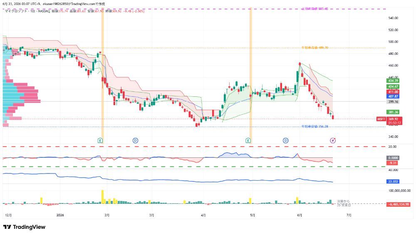Click the 年初来安値 356.28 line label

(x=314, y=127)
